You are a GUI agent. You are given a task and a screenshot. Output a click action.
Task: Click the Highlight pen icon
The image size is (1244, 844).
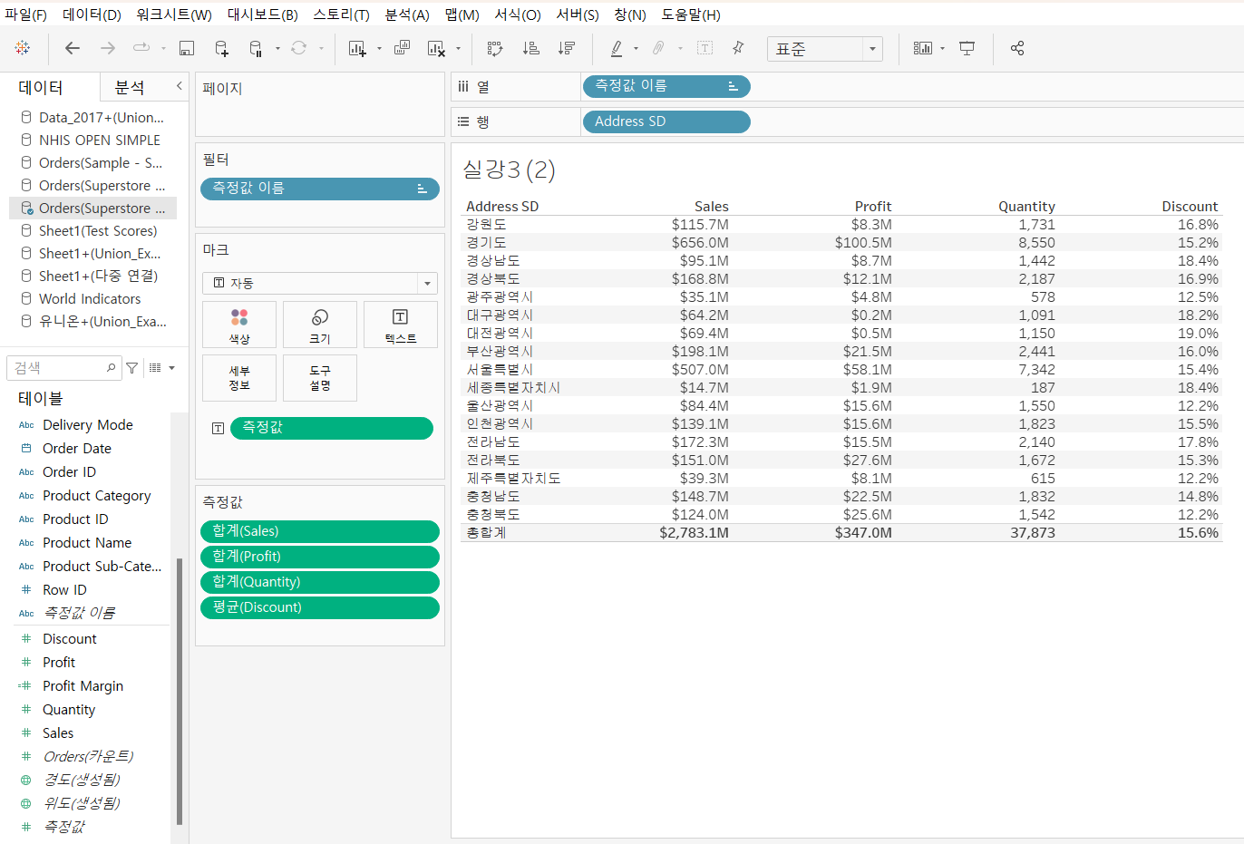[x=617, y=48]
